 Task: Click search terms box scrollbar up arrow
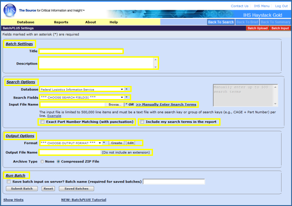[x=275, y=87]
